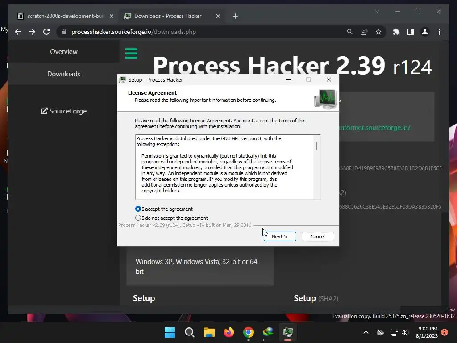Open notification badge showing 2

click(445, 332)
